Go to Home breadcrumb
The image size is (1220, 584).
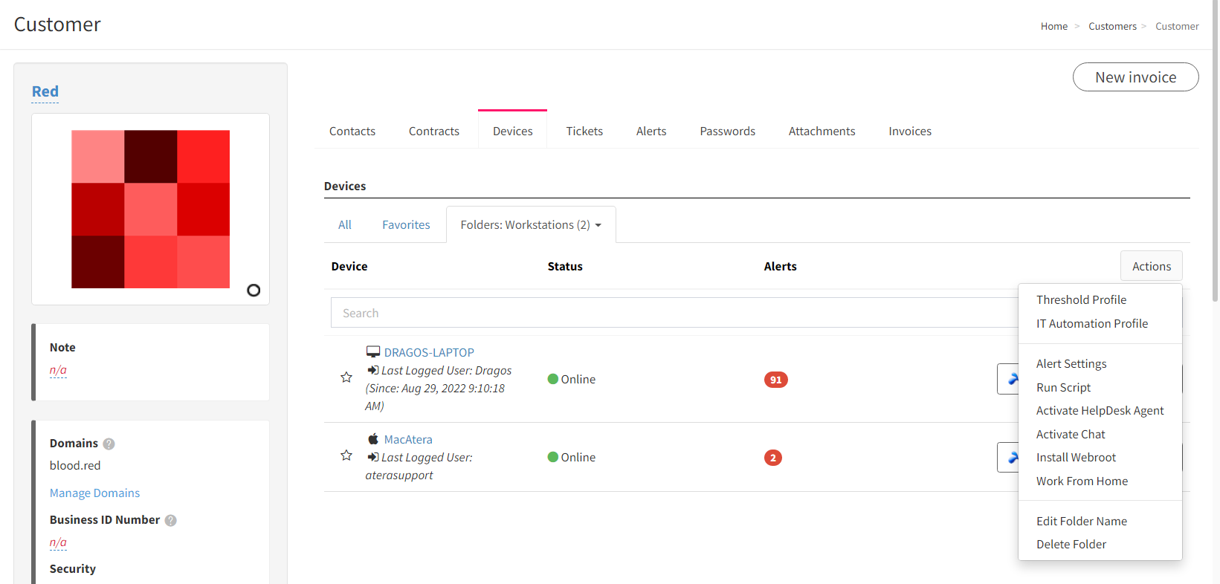click(1053, 26)
